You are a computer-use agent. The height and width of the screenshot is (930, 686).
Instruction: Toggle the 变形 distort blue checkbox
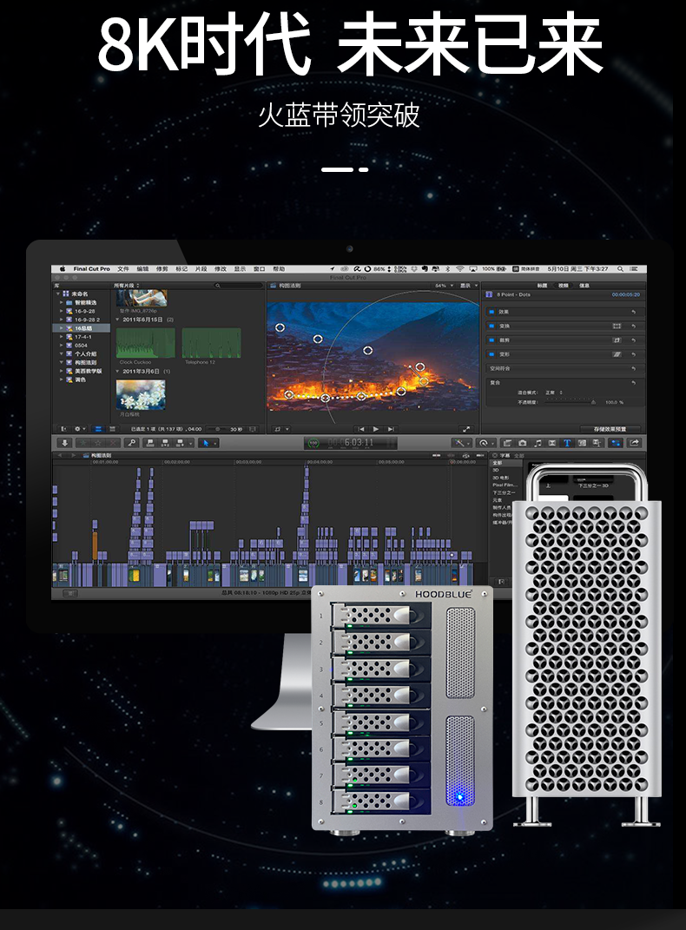coord(491,354)
